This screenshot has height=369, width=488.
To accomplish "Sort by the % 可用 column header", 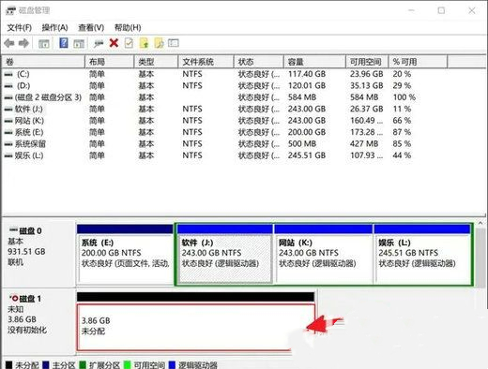I will pos(418,62).
